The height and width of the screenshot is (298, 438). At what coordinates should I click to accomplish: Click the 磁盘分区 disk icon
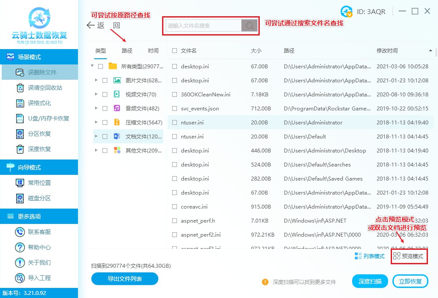20,198
